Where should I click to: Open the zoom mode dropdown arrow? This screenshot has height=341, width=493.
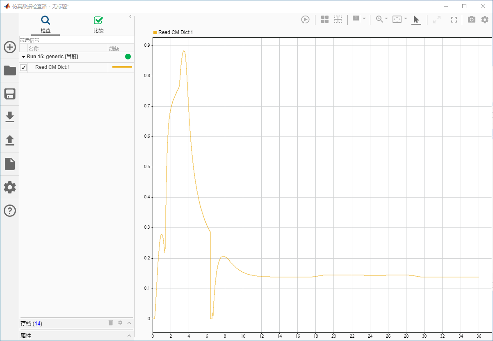(x=386, y=19)
